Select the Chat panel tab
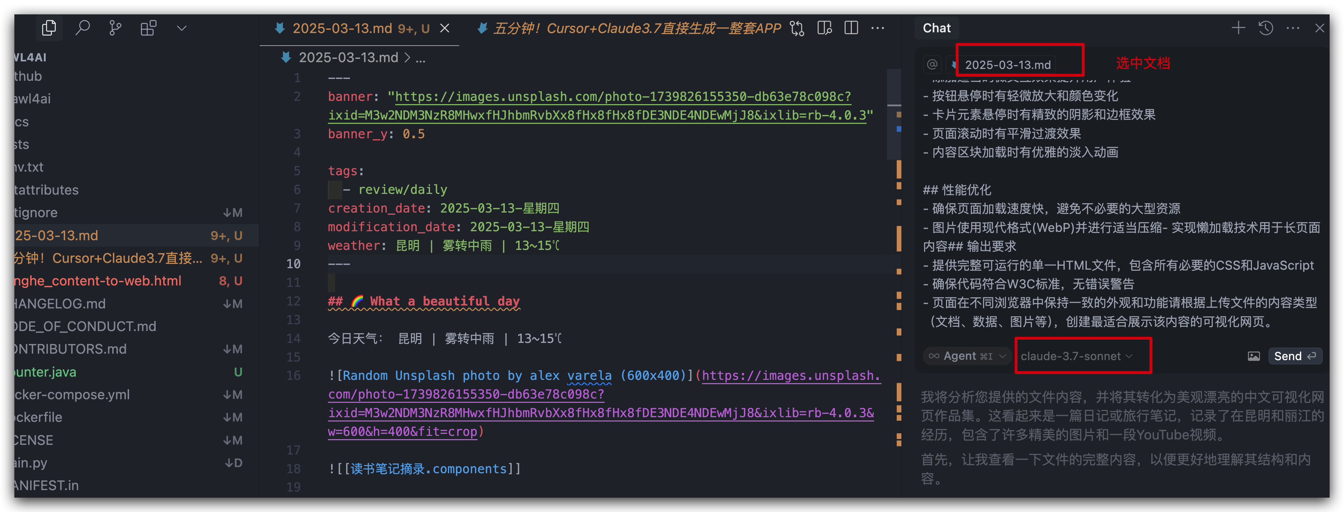Screen dimensions: 1344x512 click(937, 28)
